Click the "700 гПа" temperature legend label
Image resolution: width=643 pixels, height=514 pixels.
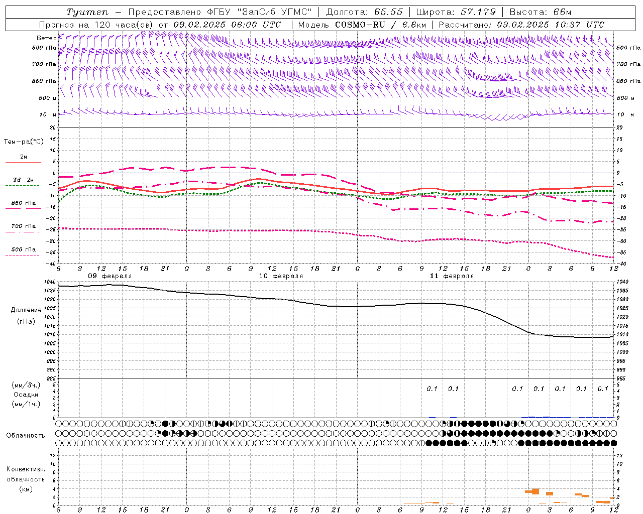pyautogui.click(x=24, y=226)
